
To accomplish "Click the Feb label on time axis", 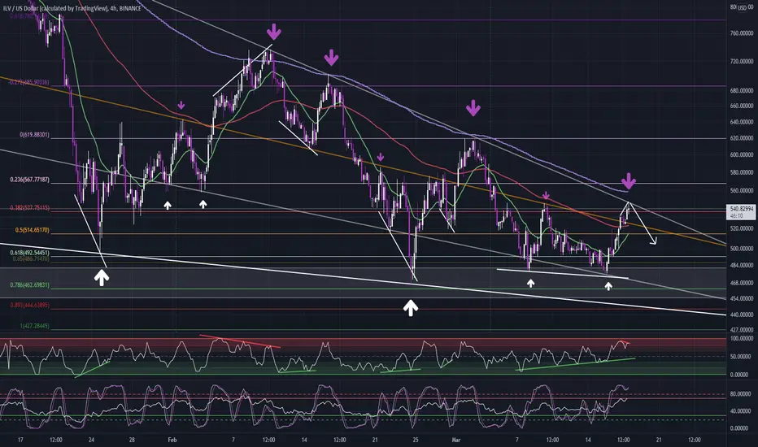I will [172, 440].
